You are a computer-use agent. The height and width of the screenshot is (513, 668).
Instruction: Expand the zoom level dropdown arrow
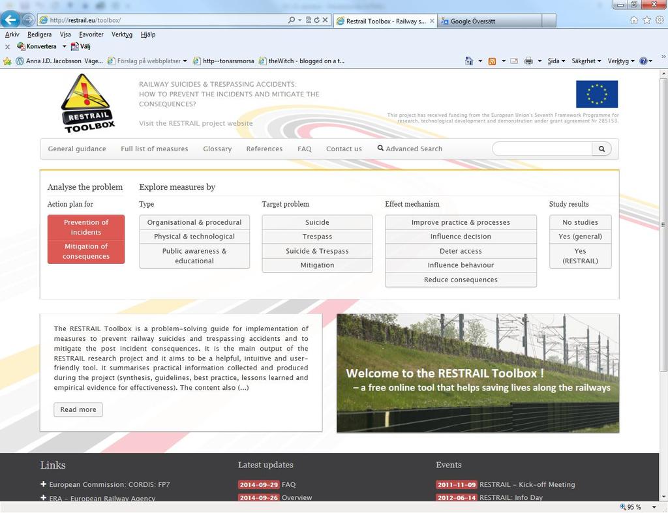(x=654, y=507)
